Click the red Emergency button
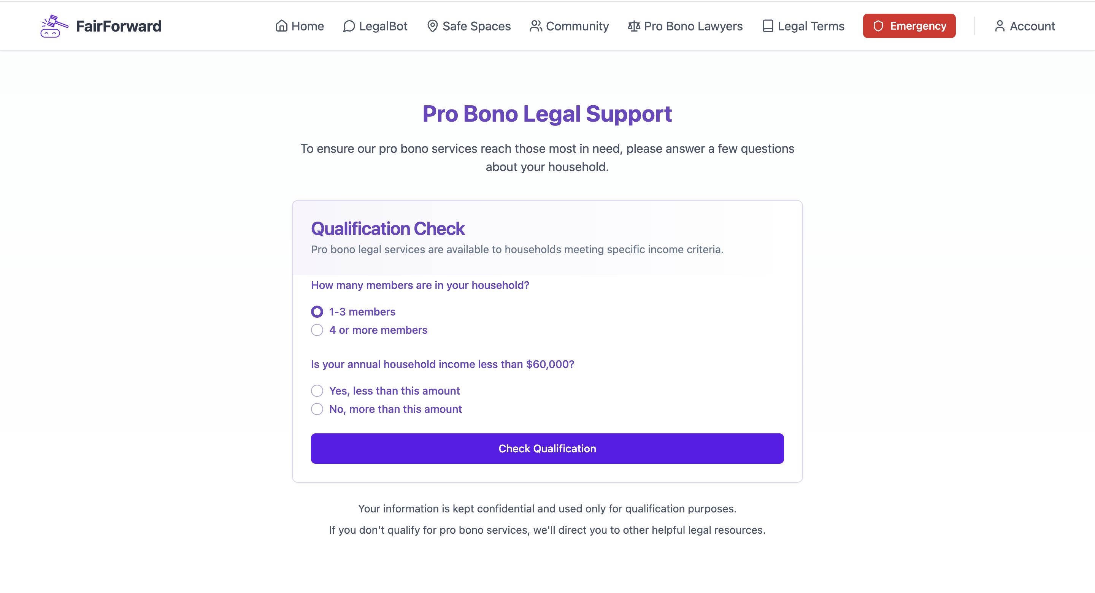1095x593 pixels. click(909, 26)
